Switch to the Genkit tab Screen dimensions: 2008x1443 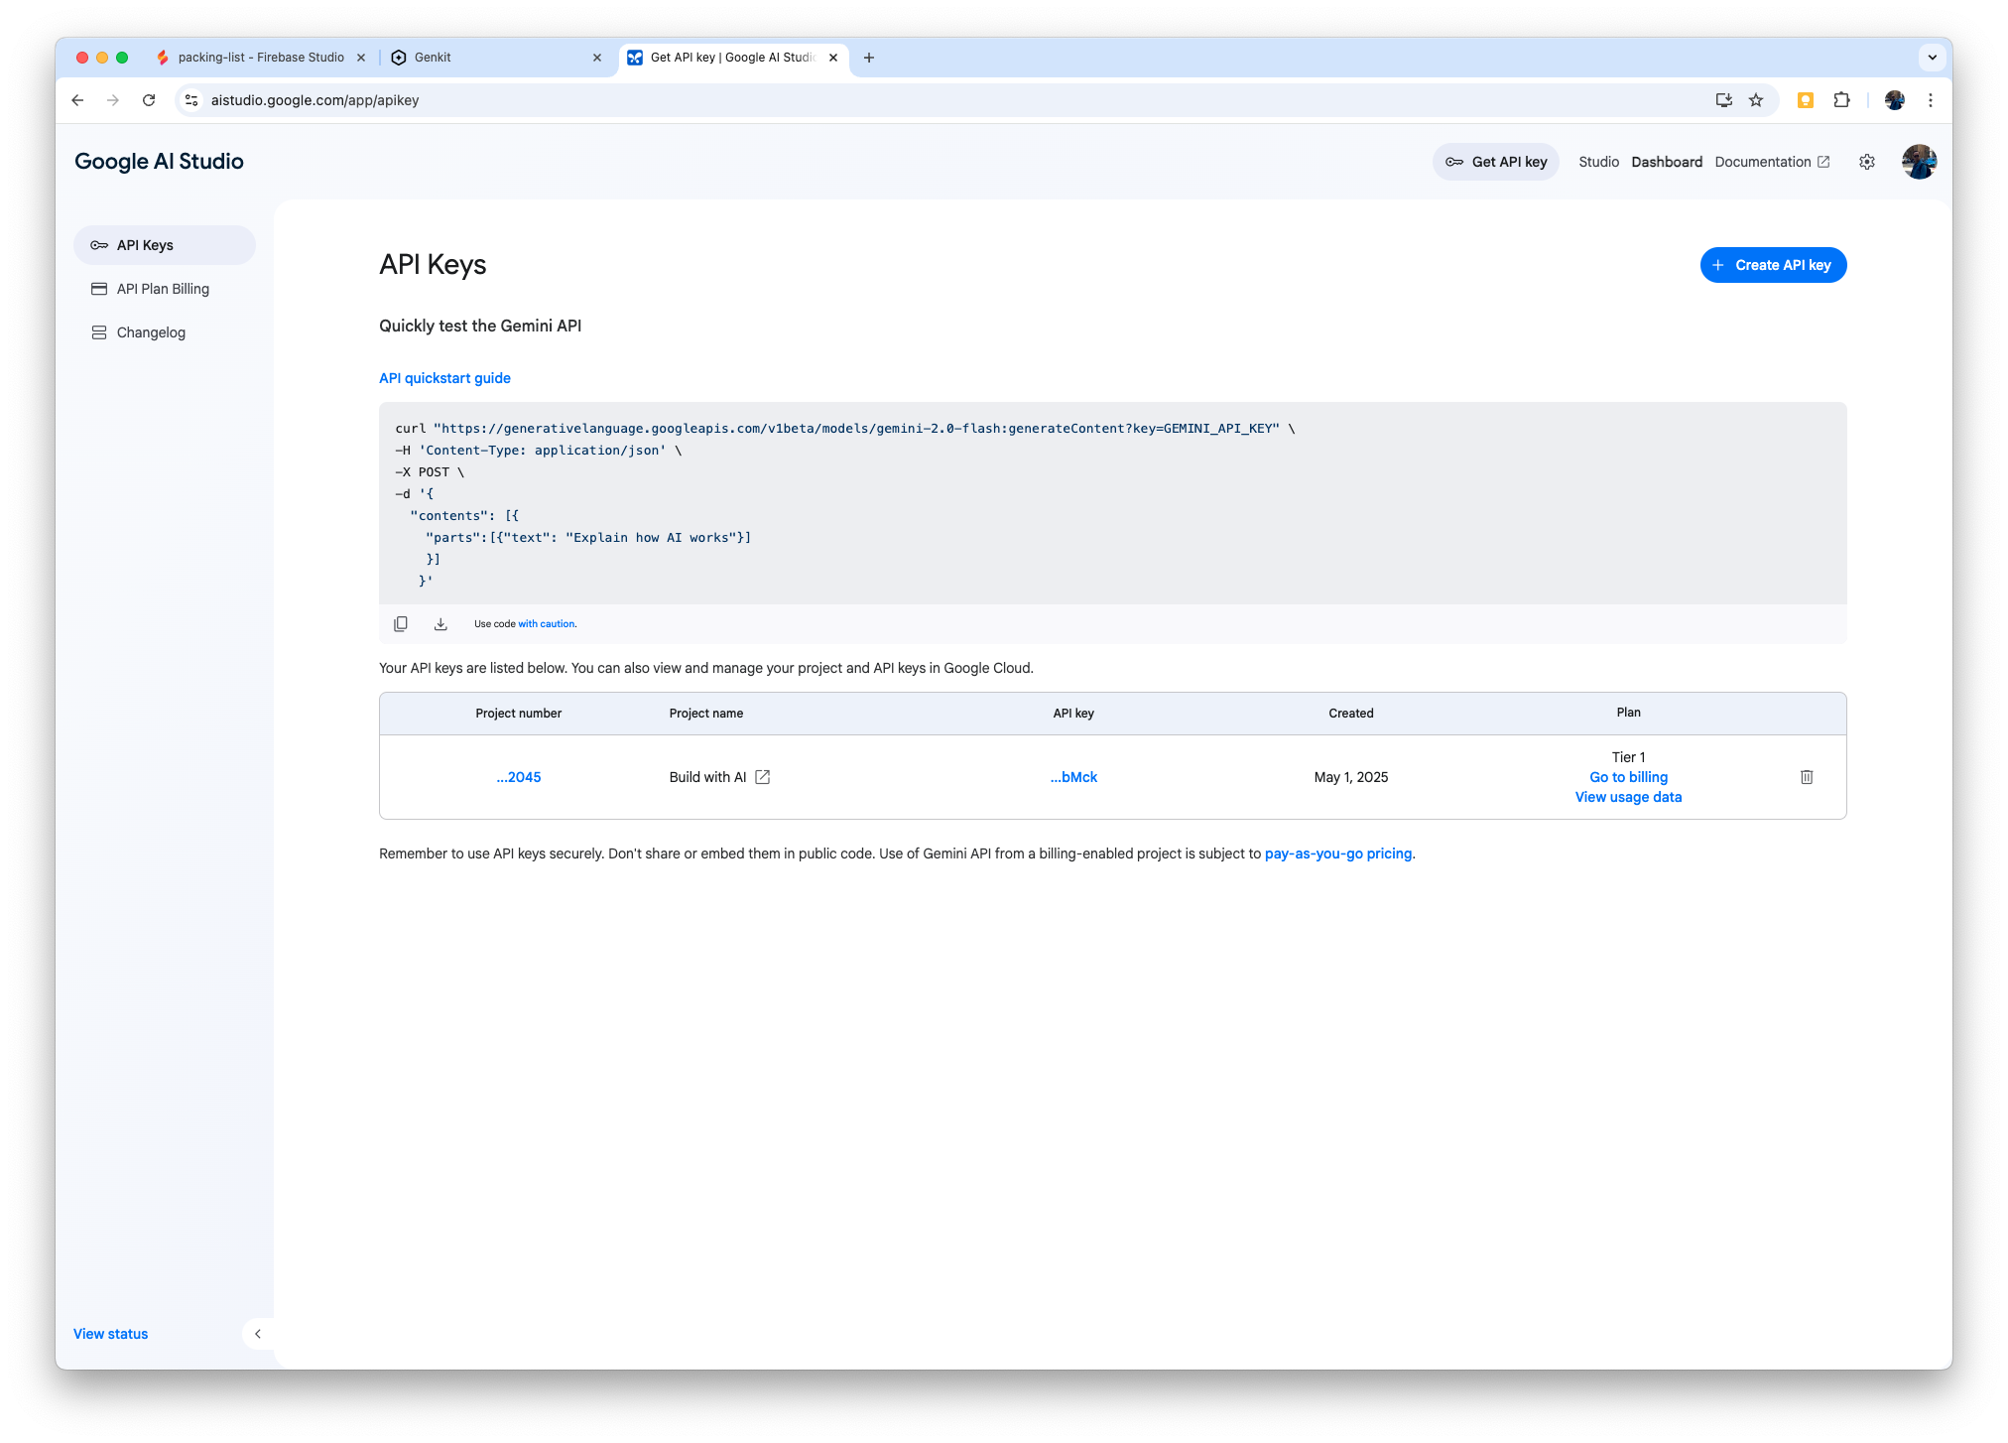[x=496, y=58]
